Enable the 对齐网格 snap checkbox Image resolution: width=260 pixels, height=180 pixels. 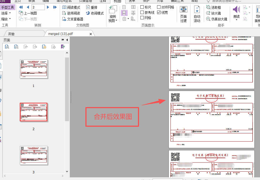(159, 7)
